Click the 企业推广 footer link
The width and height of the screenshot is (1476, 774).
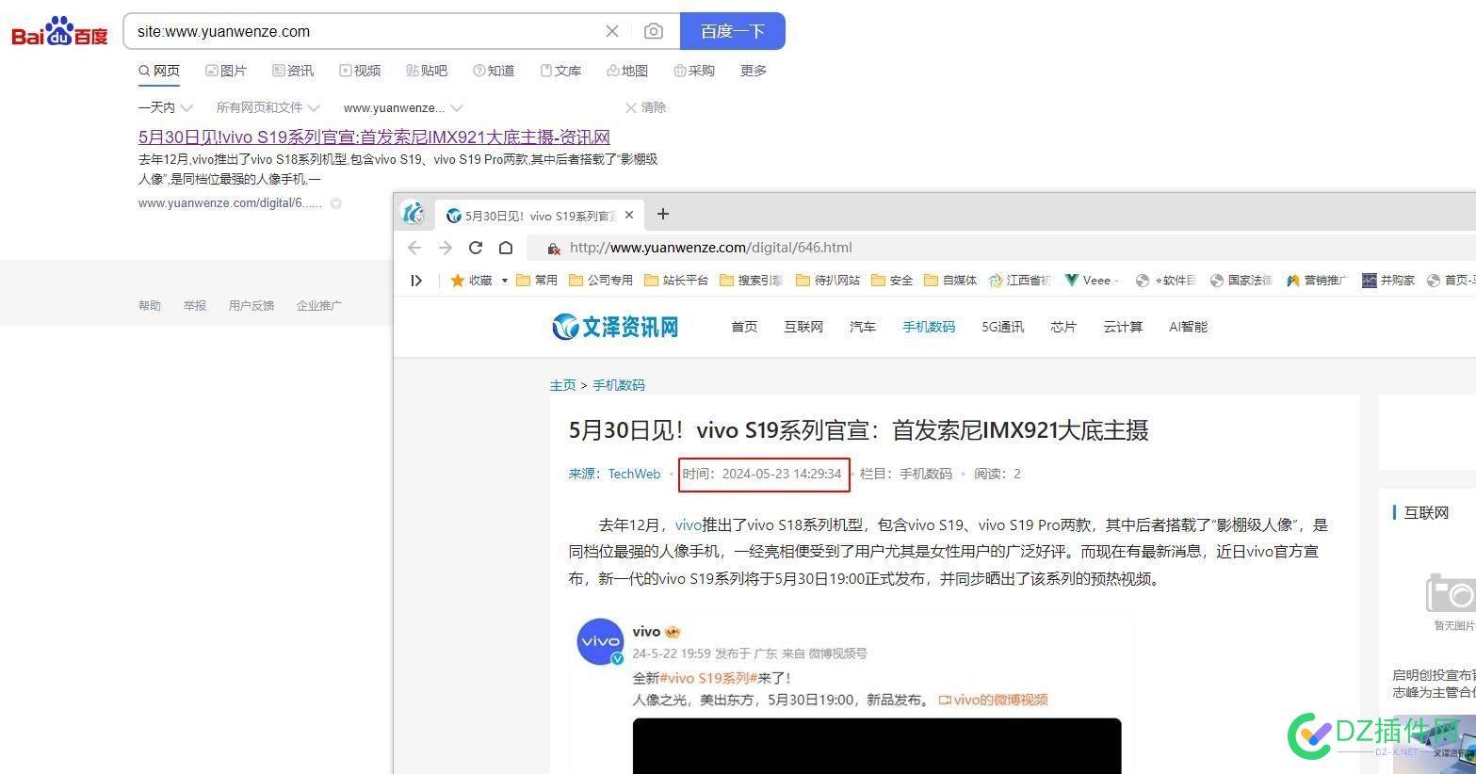(x=319, y=305)
